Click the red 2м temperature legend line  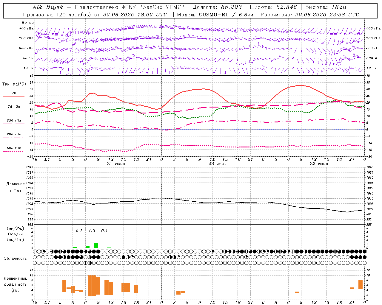tap(14, 96)
